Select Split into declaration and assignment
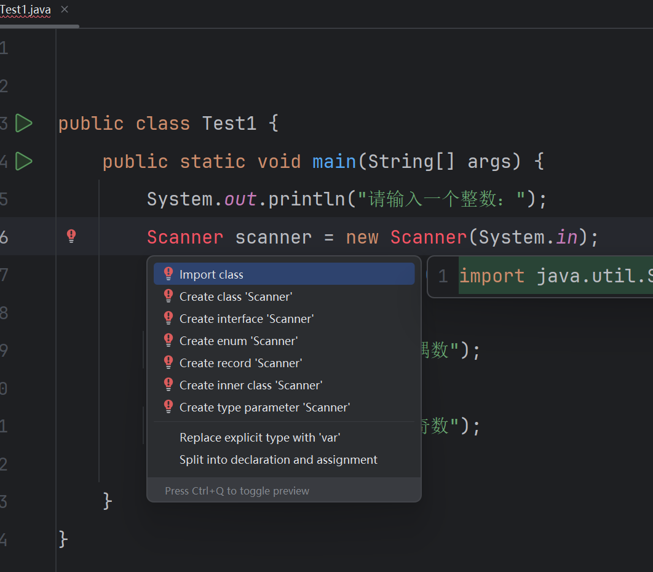This screenshot has height=572, width=653. [x=284, y=459]
